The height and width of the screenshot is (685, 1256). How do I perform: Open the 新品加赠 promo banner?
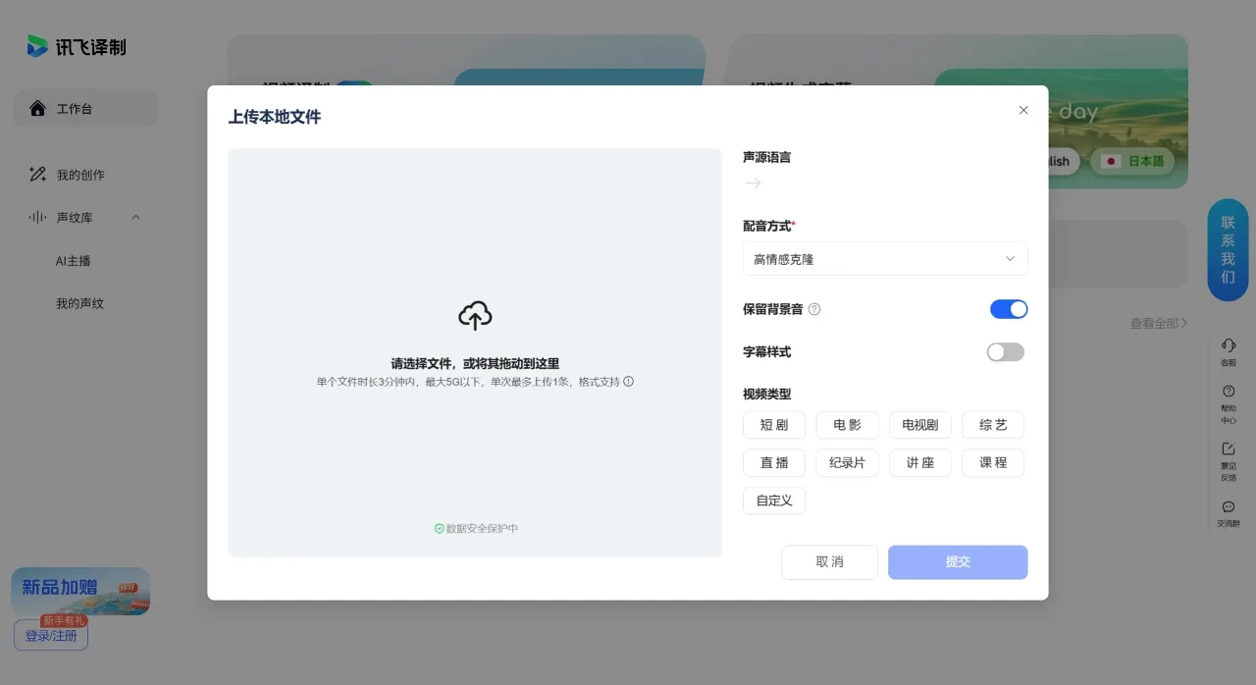[80, 590]
